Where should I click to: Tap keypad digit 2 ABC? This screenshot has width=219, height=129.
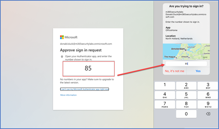[186, 86]
